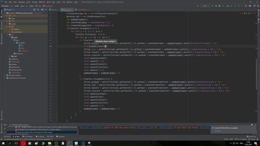Click the taskbar search magnifier
Screen dimensions: 260x146
pos(10,143)
